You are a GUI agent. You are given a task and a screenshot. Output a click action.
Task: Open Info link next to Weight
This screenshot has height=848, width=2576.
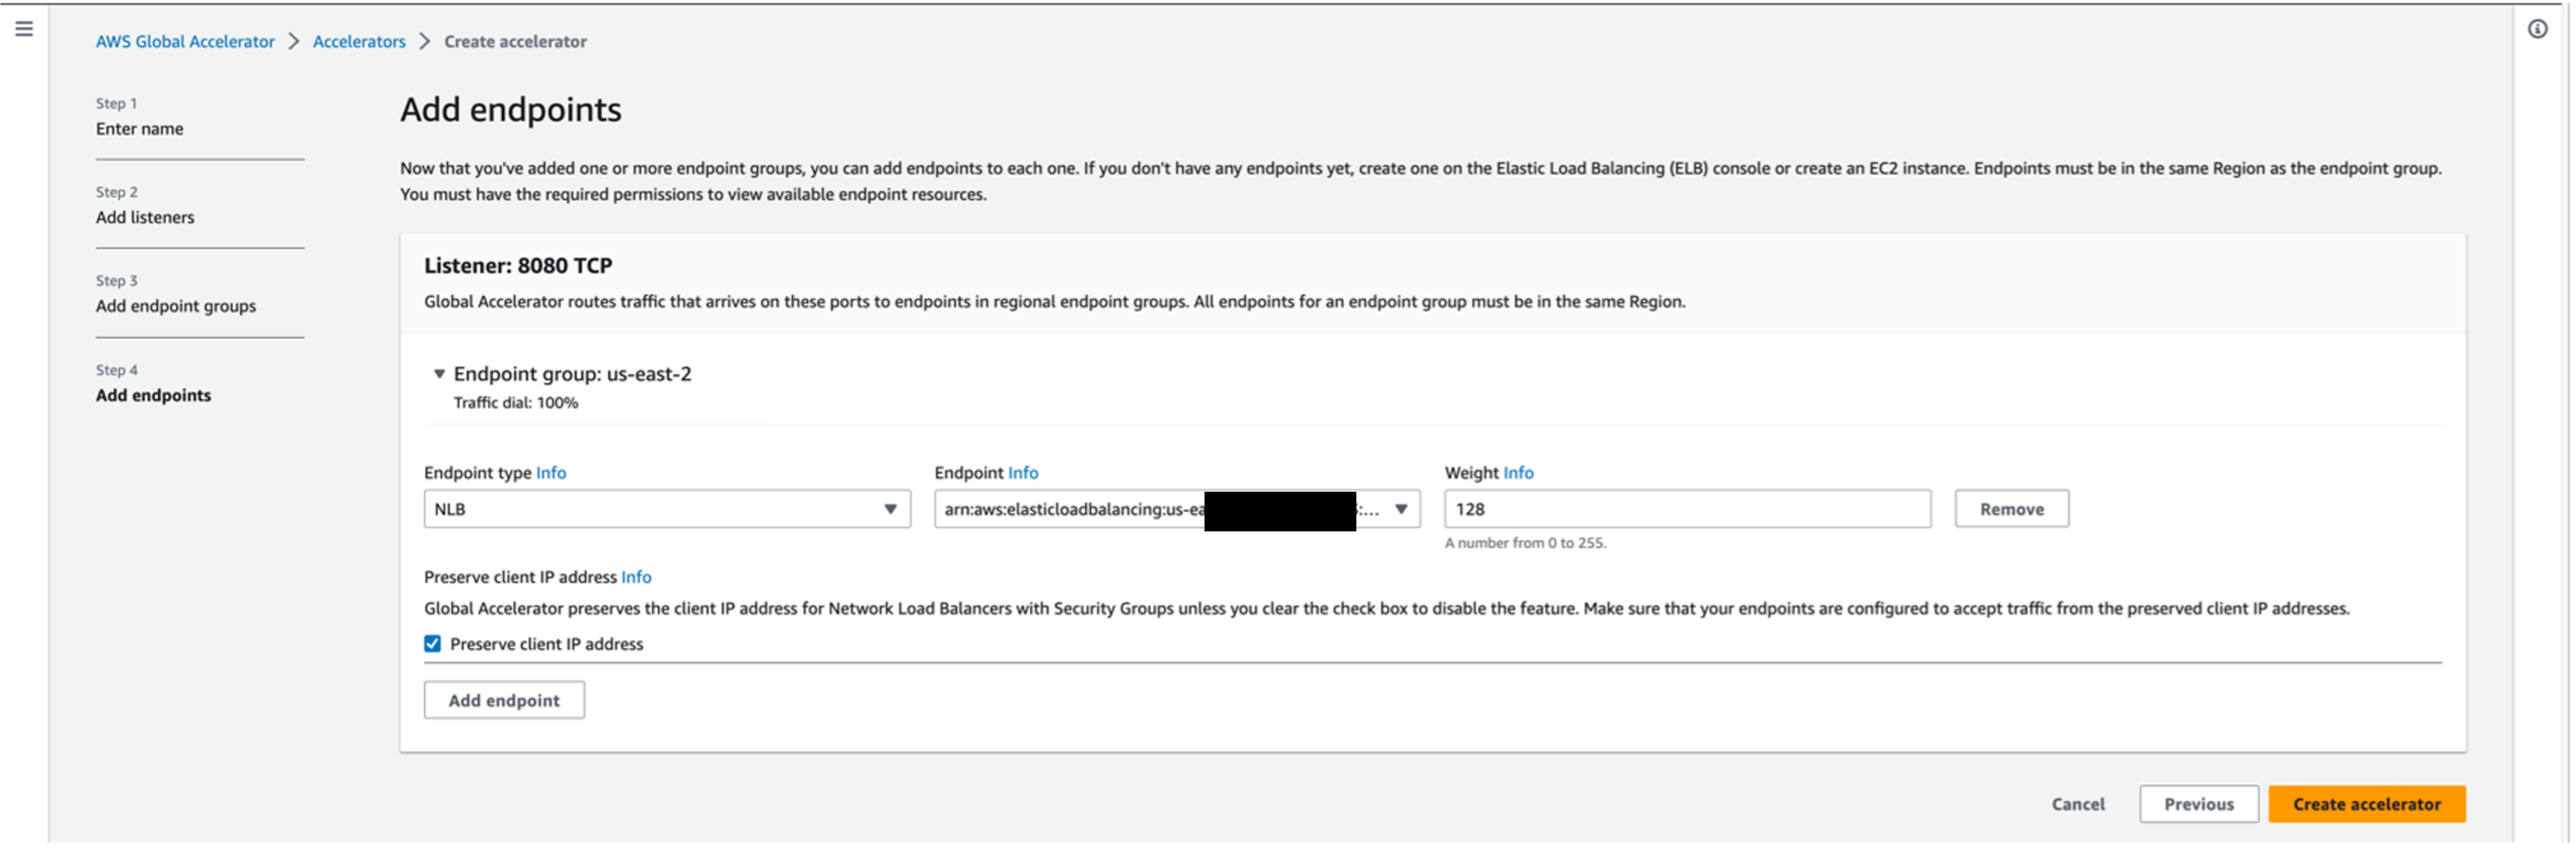1518,473
